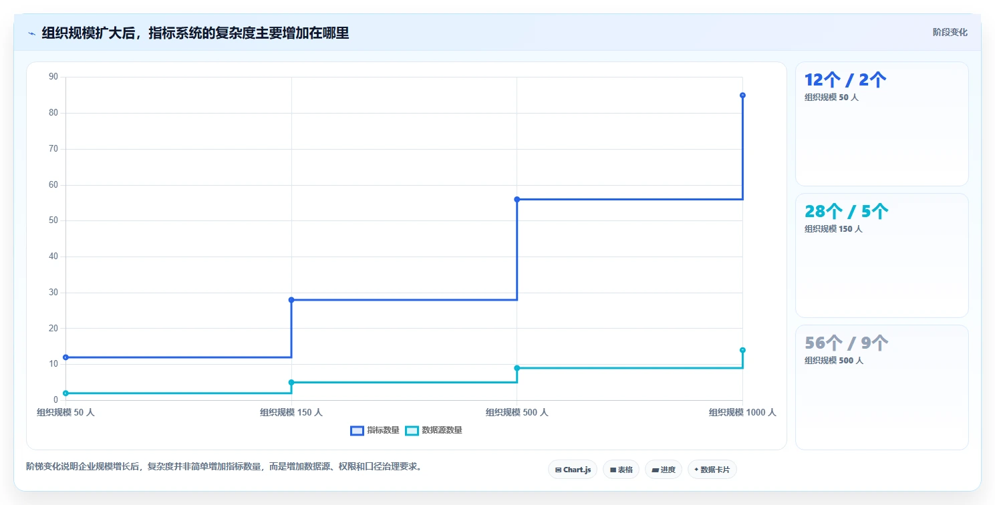Image resolution: width=995 pixels, height=505 pixels.
Task: Toggle the 指标数量 legend swatch
Action: pos(357,430)
